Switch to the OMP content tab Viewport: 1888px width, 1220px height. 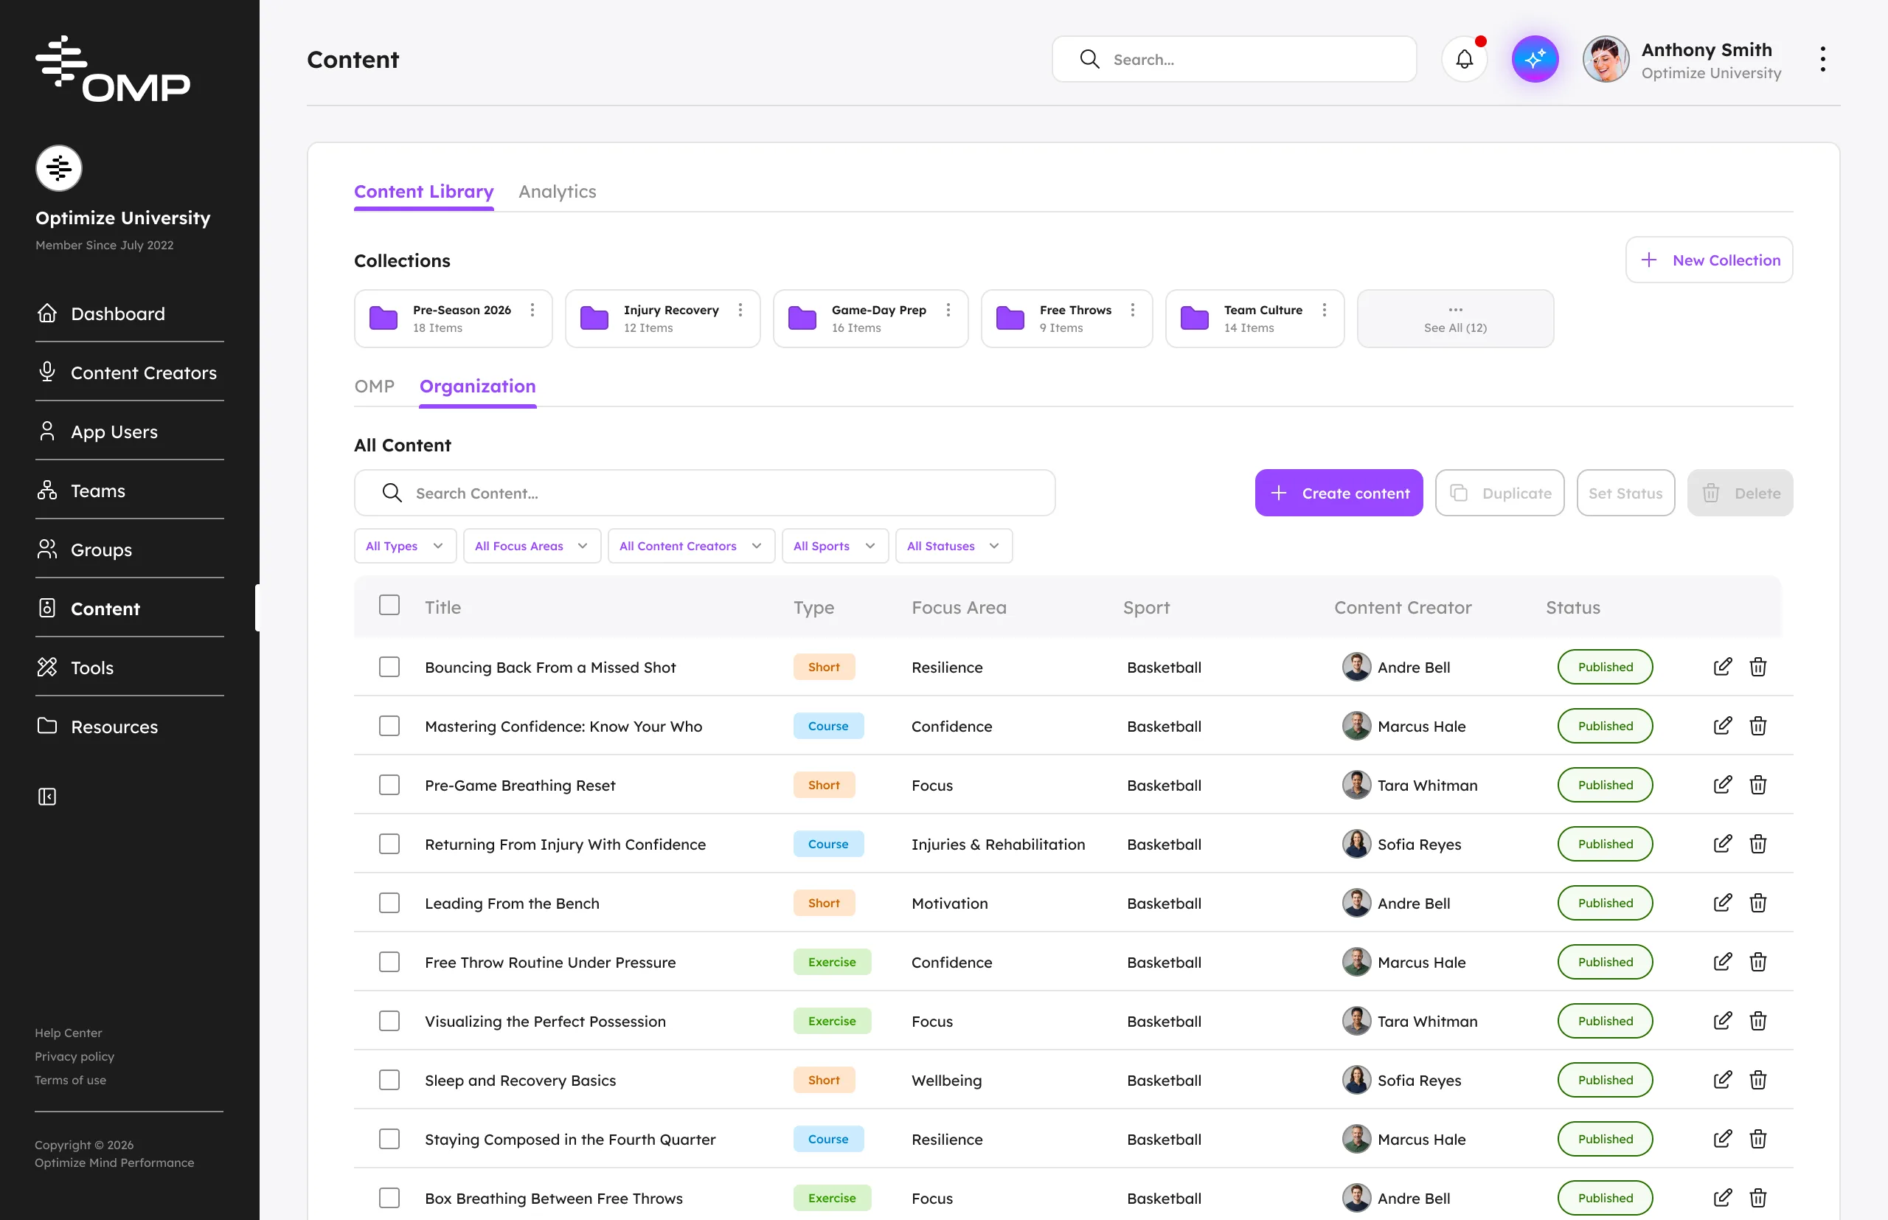[374, 387]
